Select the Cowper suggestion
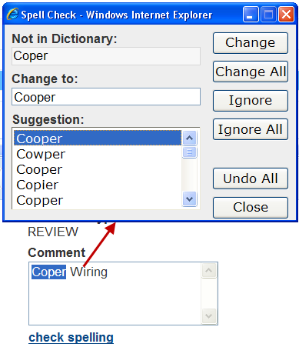The height and width of the screenshot is (347, 299). click(98, 154)
